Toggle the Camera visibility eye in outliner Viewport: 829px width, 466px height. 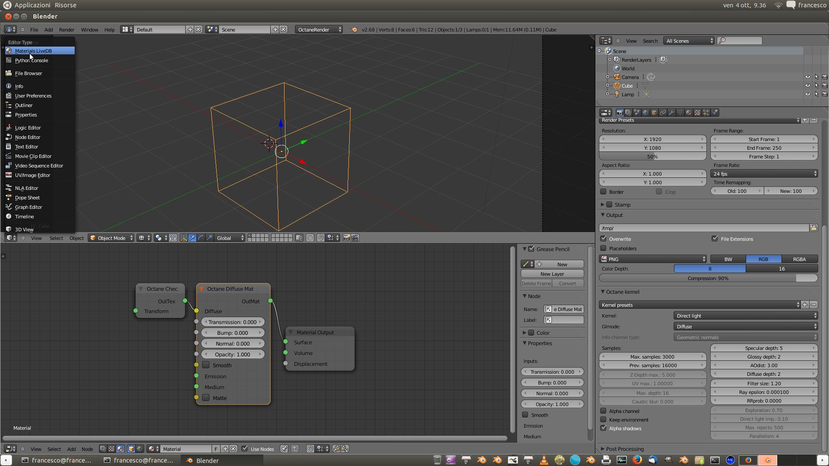coord(807,77)
